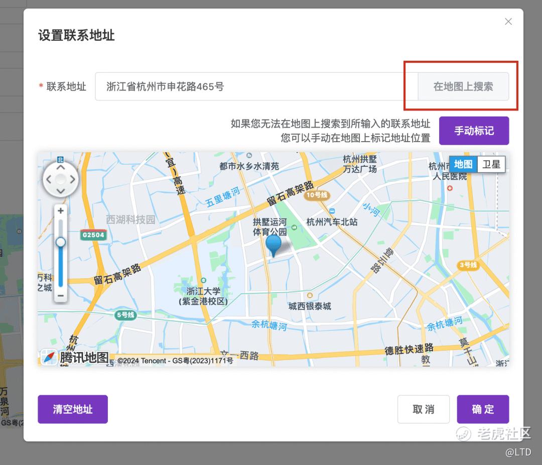Switch map to 地图 view
Viewport: 542px width, 465px height.
463,164
